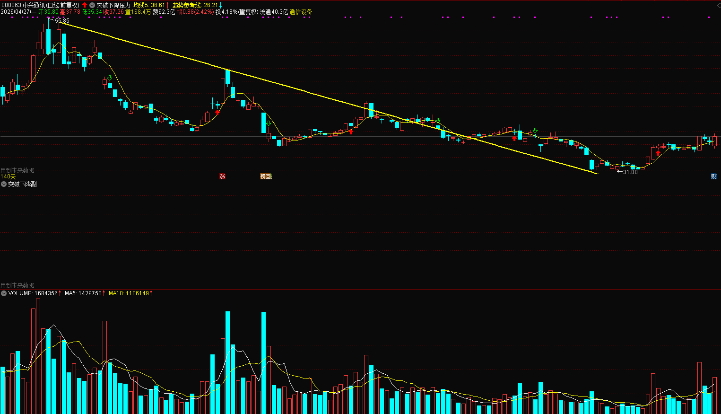Click the 趋势参考线: 26.21 indicator value
721x414 pixels.
click(x=195, y=5)
